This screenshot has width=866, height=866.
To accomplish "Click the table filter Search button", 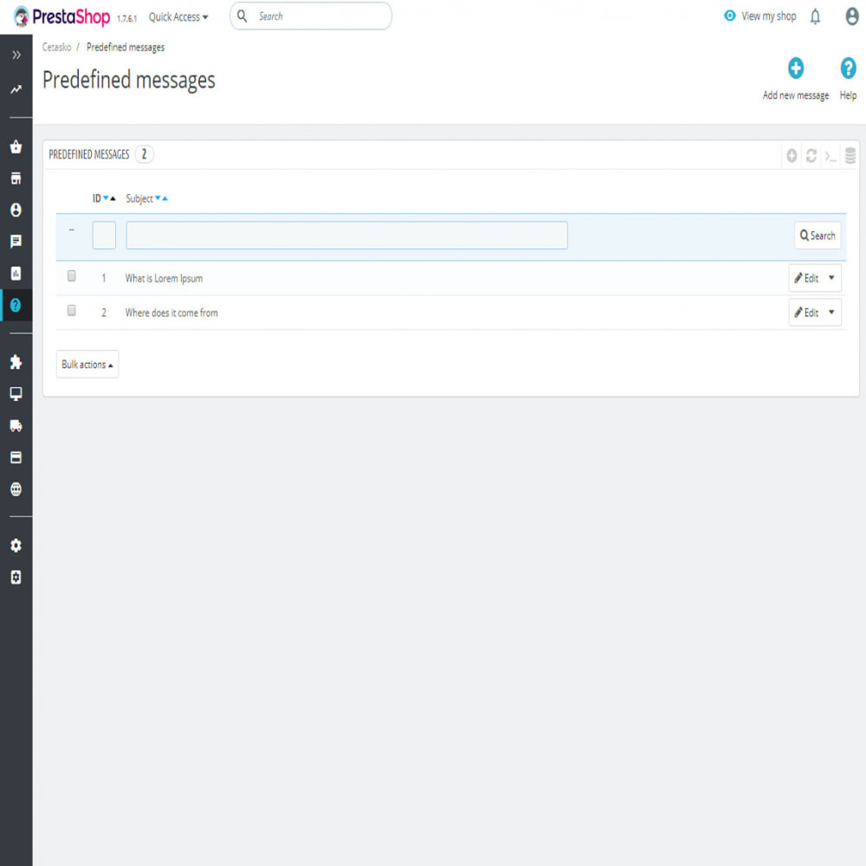I will click(x=818, y=236).
